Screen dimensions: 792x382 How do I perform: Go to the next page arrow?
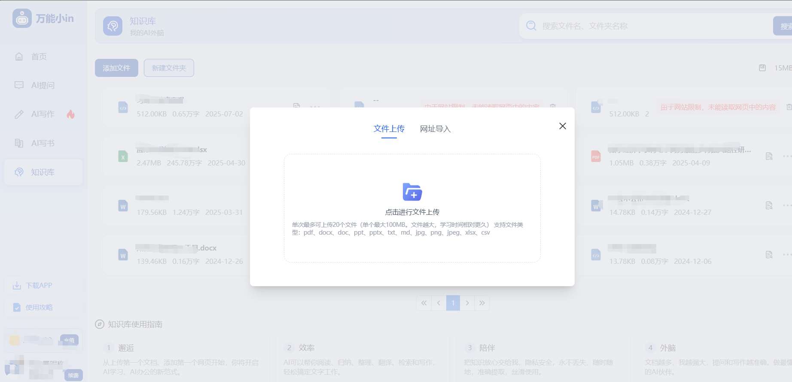click(467, 303)
